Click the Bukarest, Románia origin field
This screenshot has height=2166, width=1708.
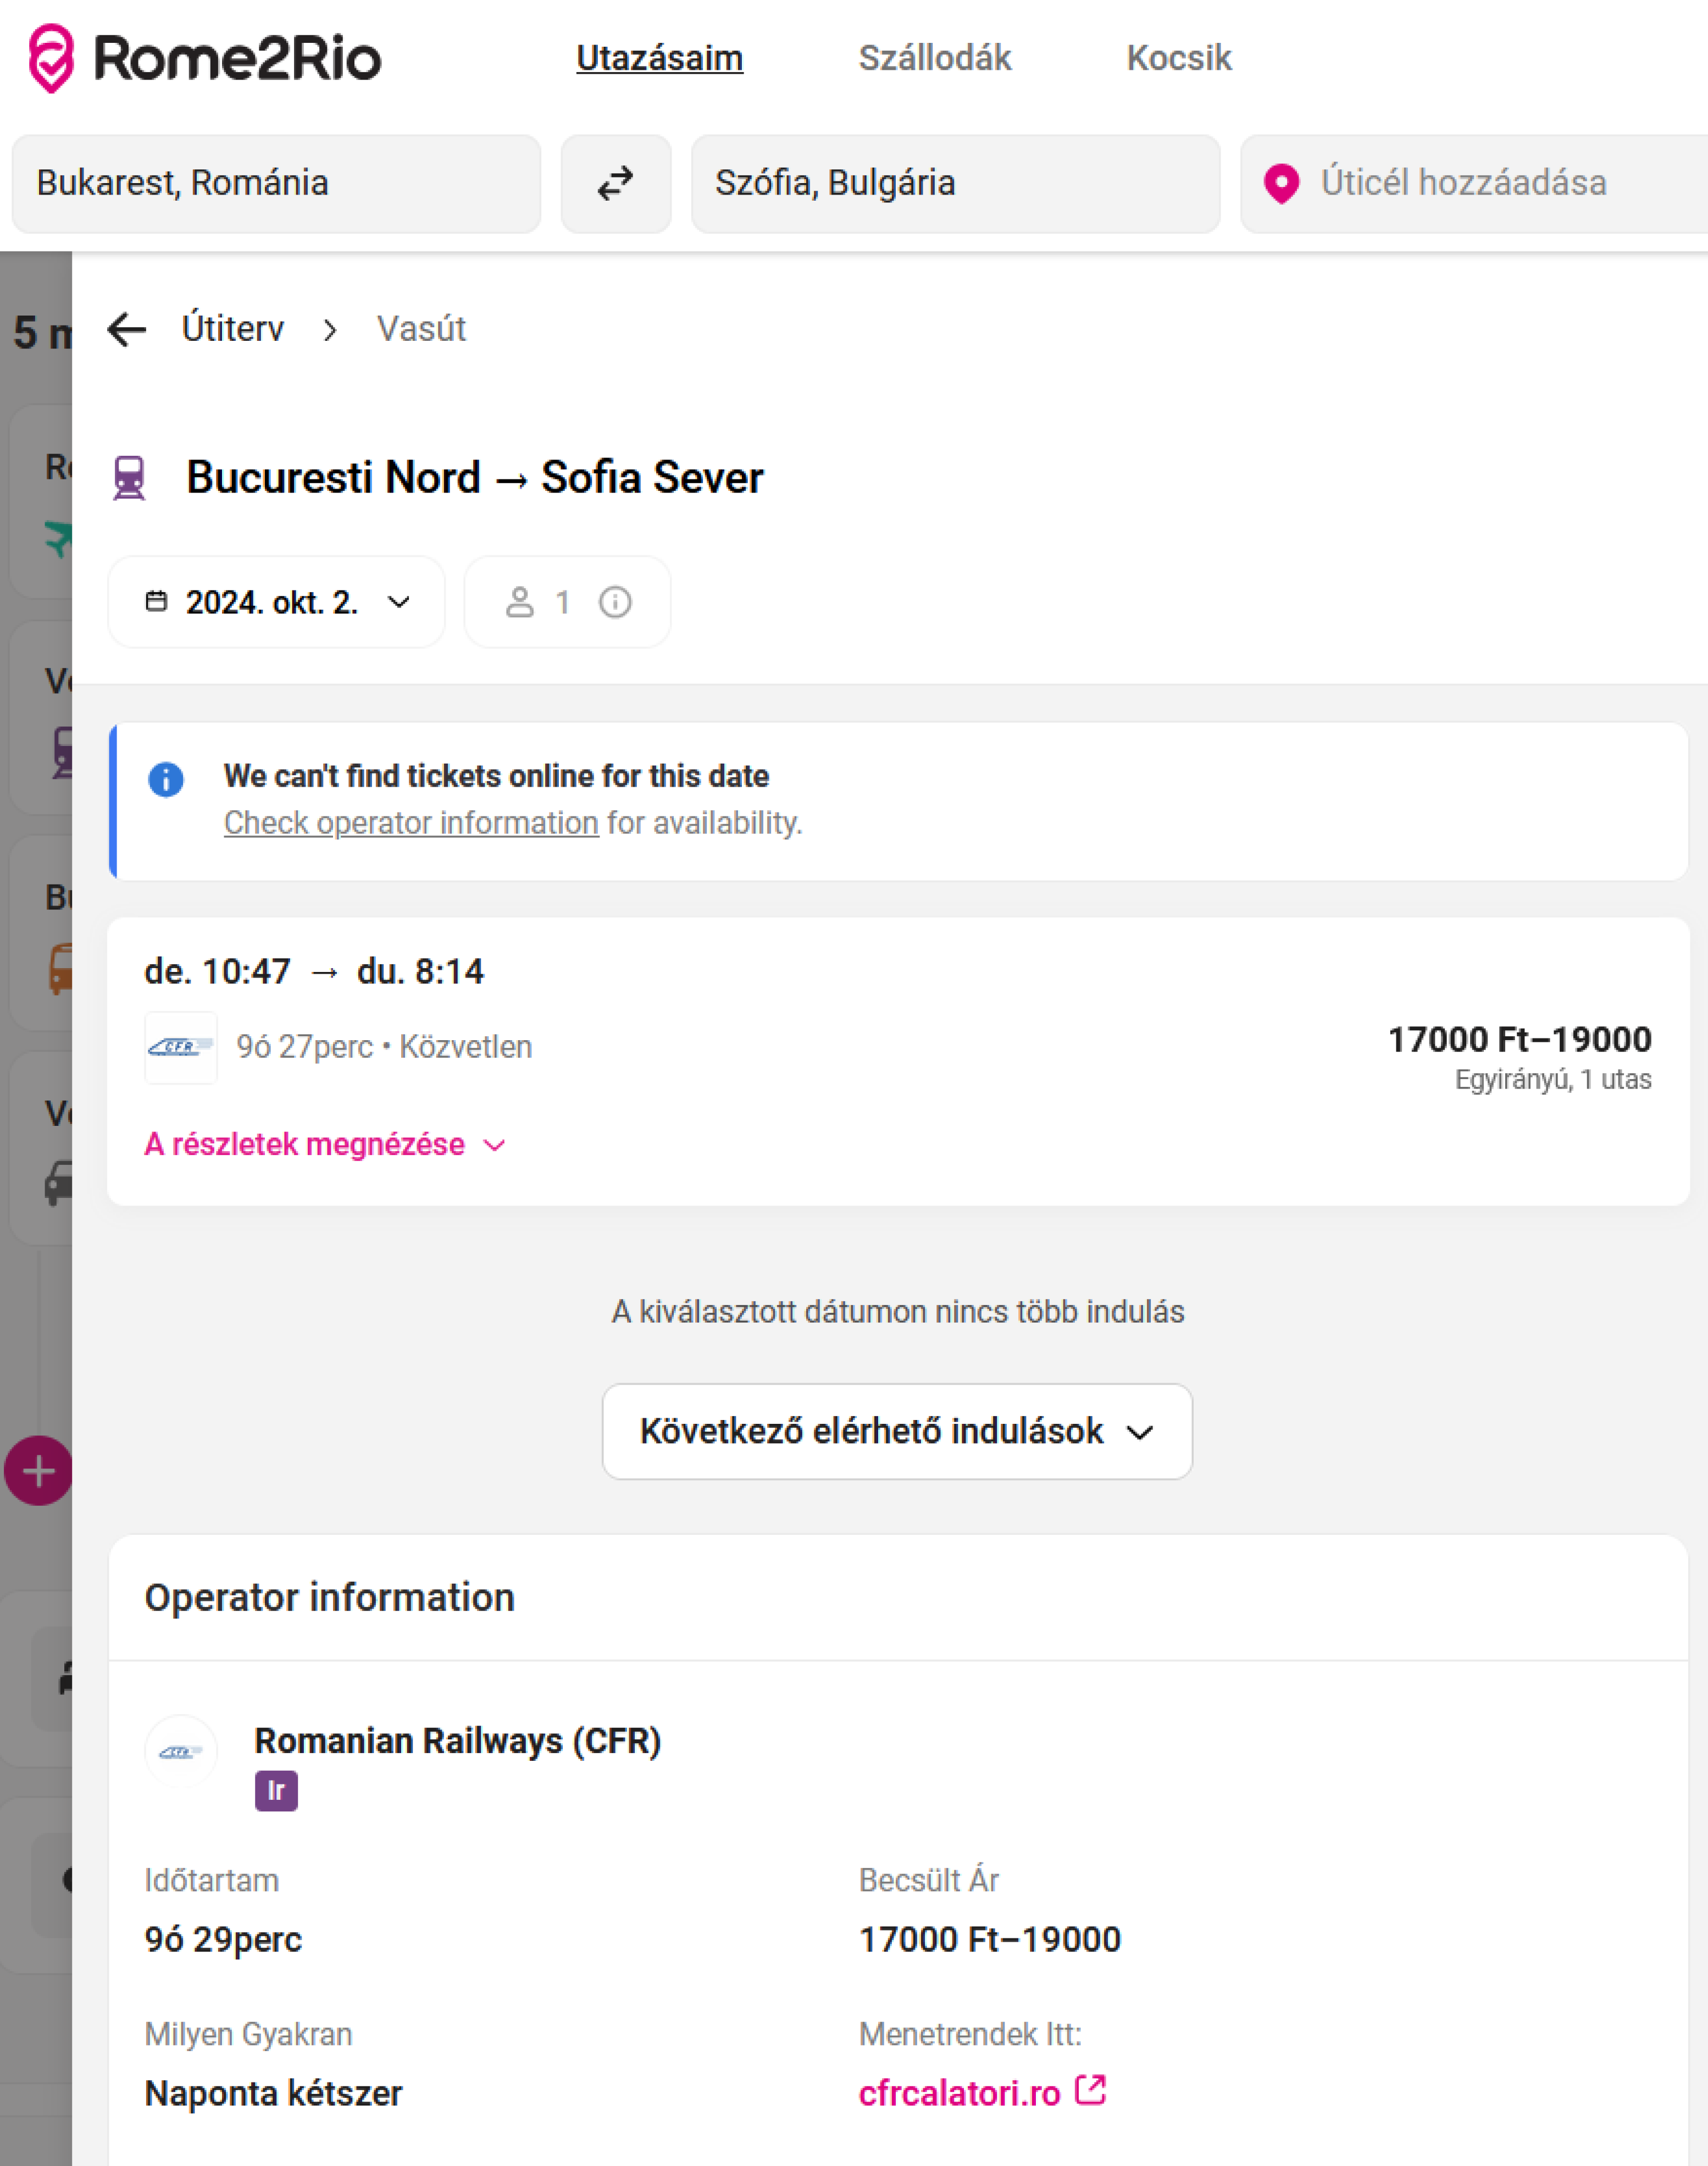pyautogui.click(x=276, y=184)
